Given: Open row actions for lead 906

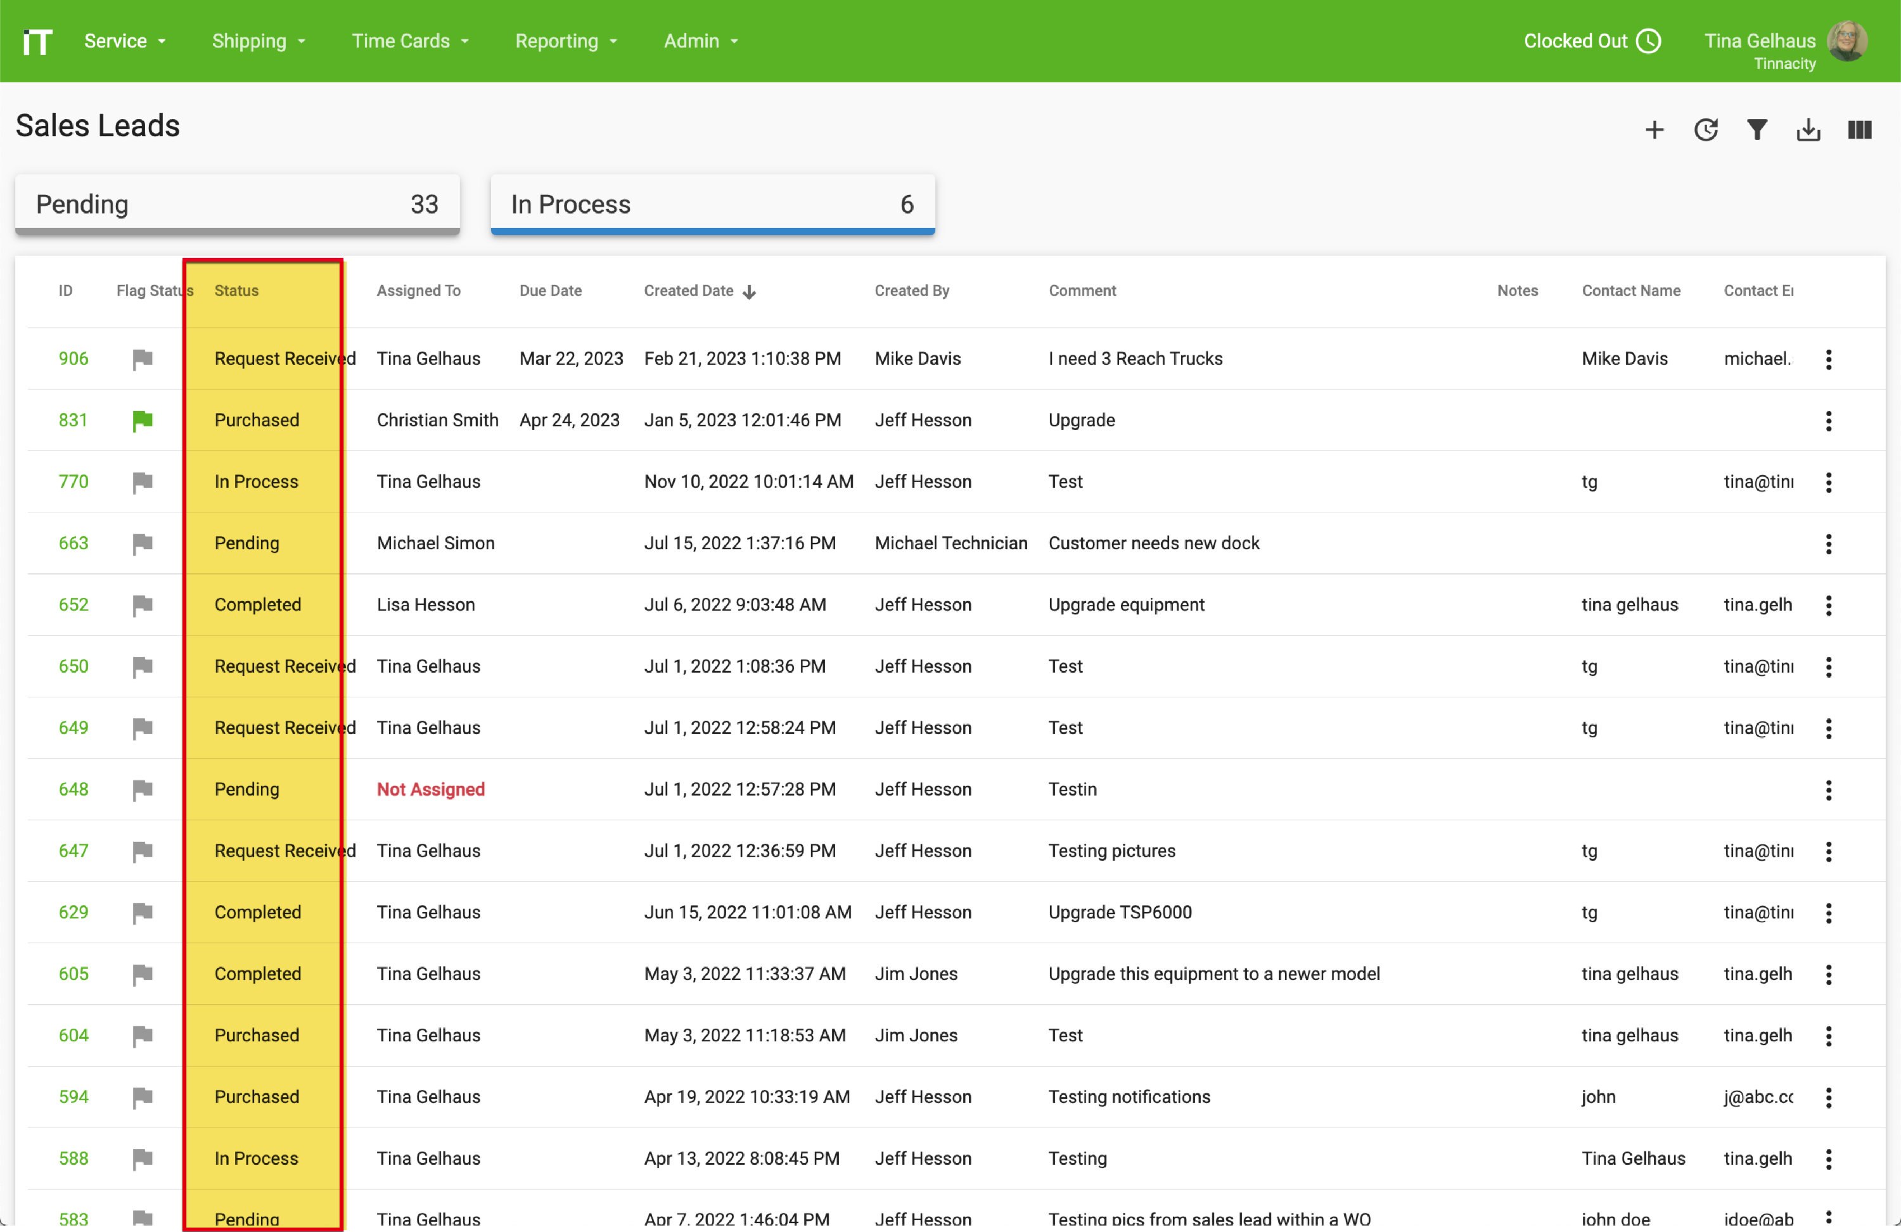Looking at the screenshot, I should [x=1829, y=359].
